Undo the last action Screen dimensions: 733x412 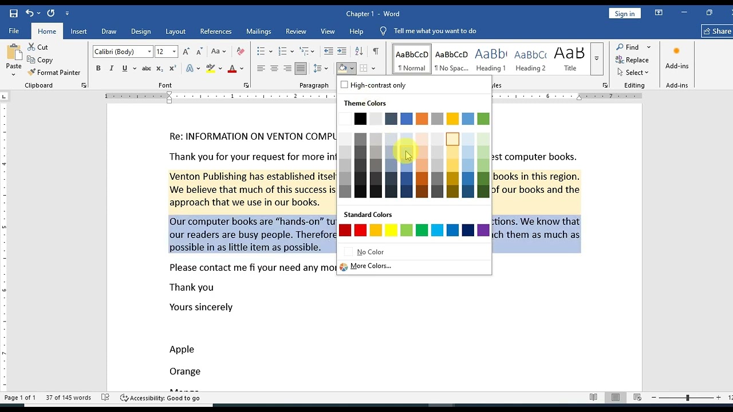pyautogui.click(x=29, y=13)
